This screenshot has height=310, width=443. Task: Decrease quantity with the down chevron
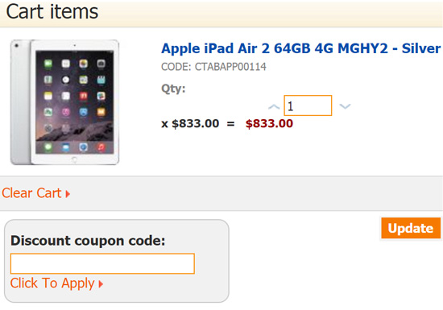pos(345,106)
